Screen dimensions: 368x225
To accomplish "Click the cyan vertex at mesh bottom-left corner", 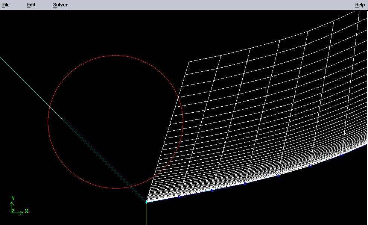I will [146, 202].
